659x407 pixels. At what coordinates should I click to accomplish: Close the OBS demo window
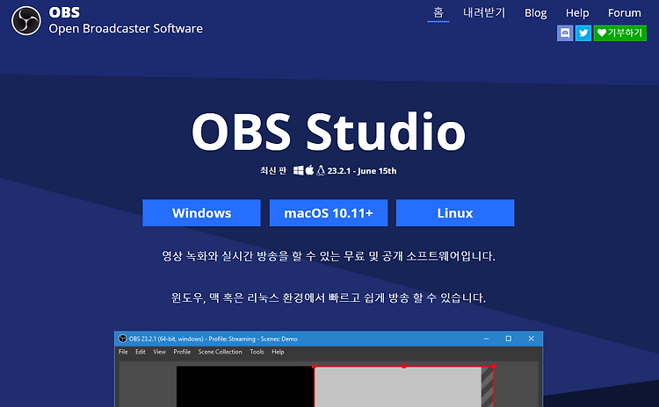click(532, 339)
